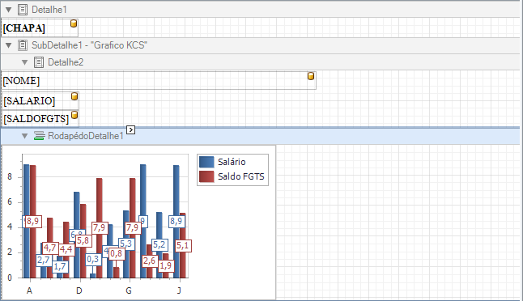Click the 5,1 data label
This screenshot has width=523, height=301.
(x=183, y=246)
